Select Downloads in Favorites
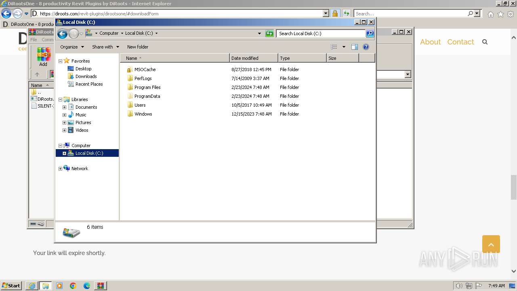This screenshot has width=517, height=291. (x=86, y=76)
